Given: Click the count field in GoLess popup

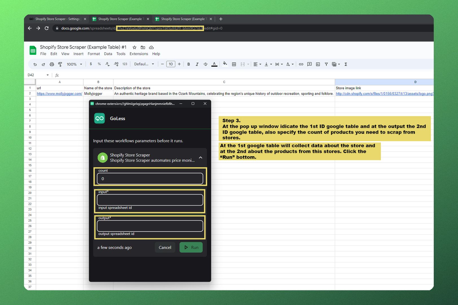Looking at the screenshot, I should (150, 179).
